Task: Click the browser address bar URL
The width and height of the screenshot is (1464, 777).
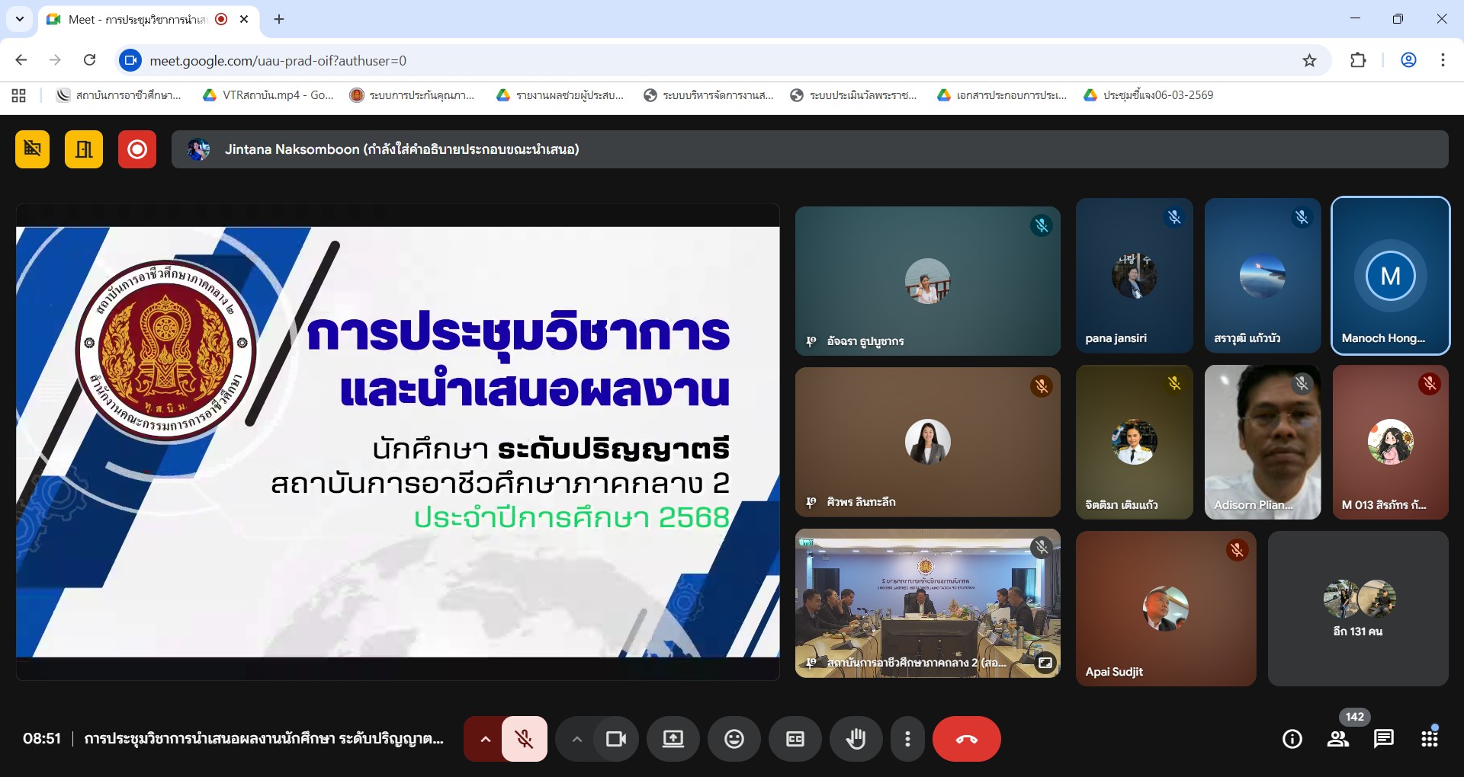Action: 278,61
